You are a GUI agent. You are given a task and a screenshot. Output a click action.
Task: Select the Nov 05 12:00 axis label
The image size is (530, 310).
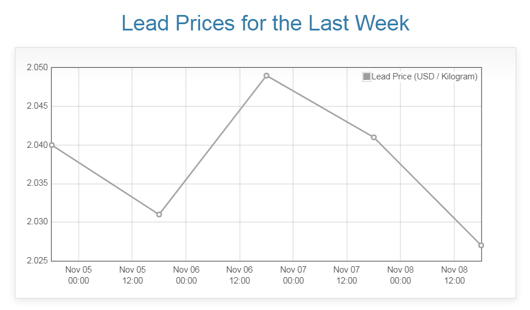point(132,275)
